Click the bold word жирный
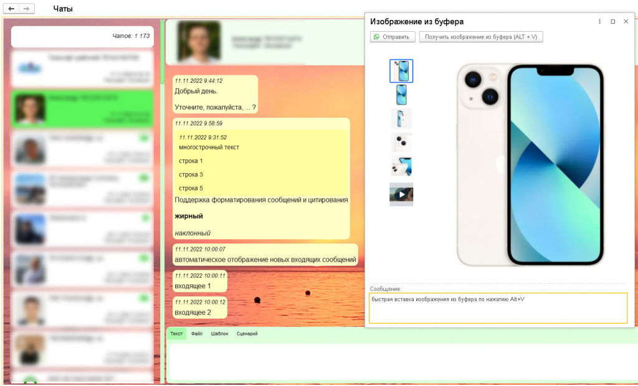Viewport: 638px width, 386px height. point(189,217)
